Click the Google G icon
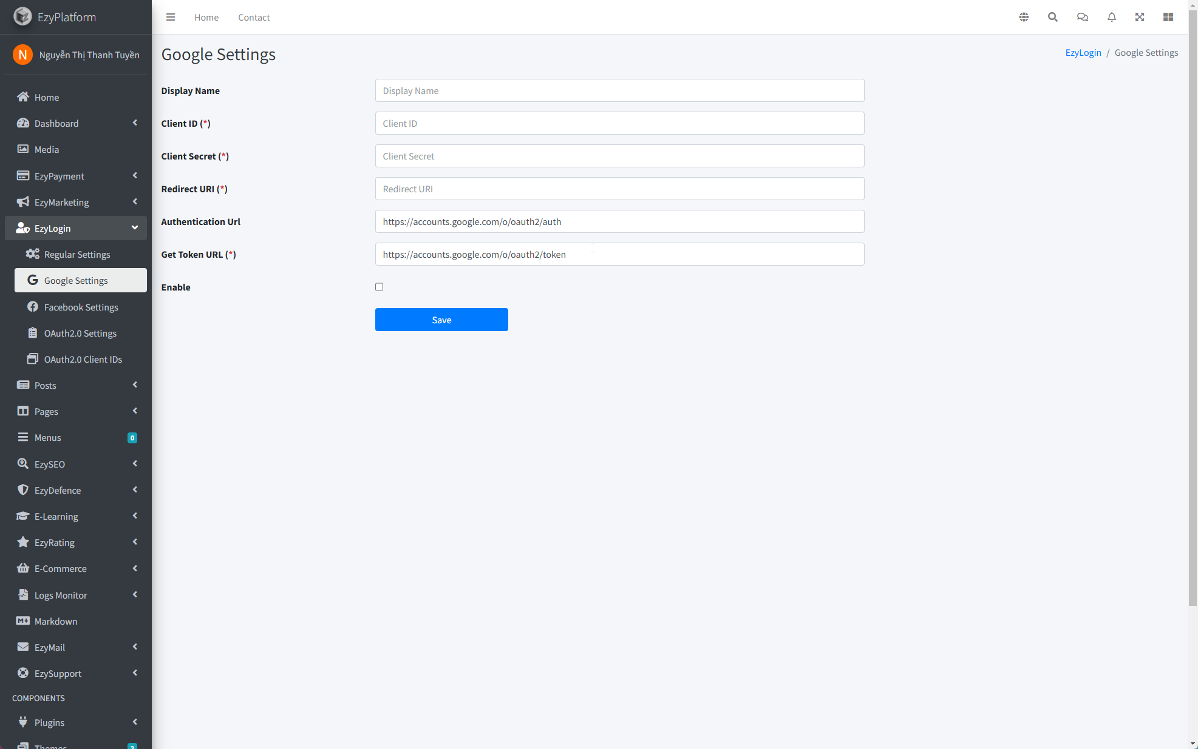 [33, 280]
